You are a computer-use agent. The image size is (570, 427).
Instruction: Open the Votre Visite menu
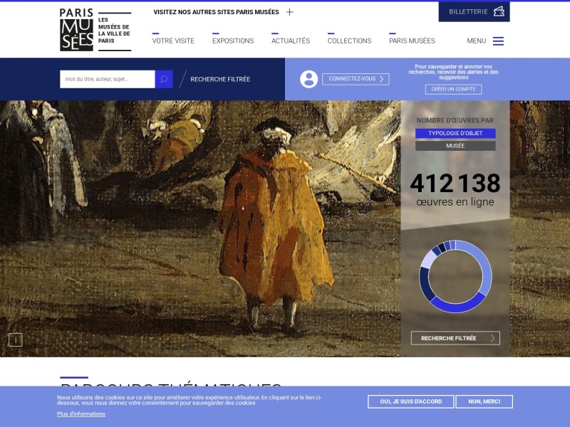click(x=173, y=41)
